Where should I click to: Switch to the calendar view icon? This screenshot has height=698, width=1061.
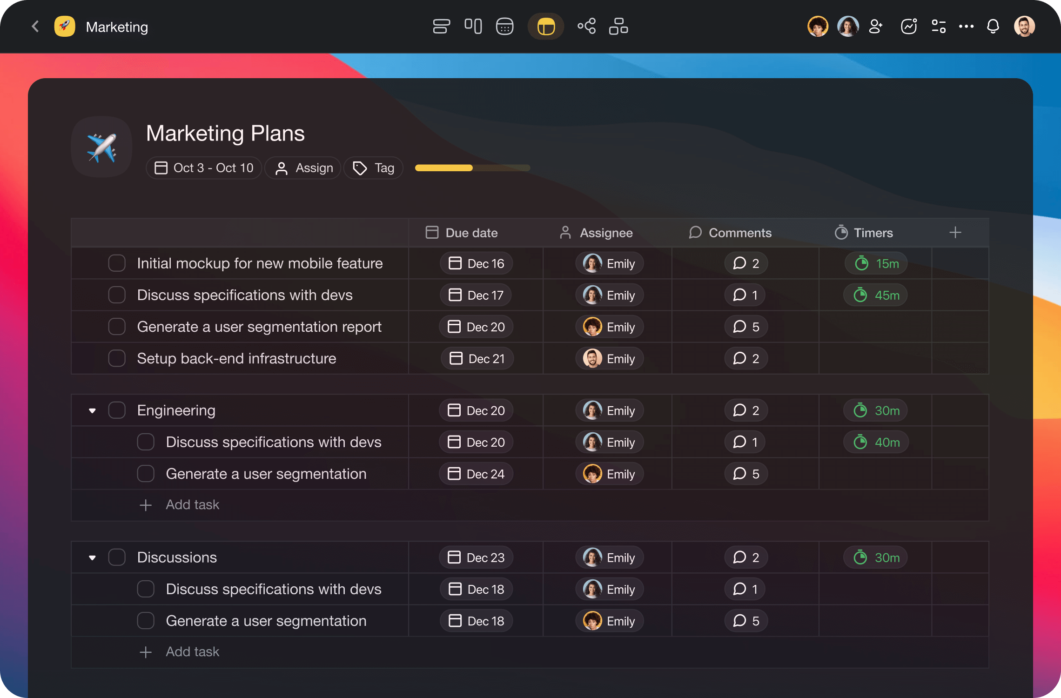tap(504, 27)
